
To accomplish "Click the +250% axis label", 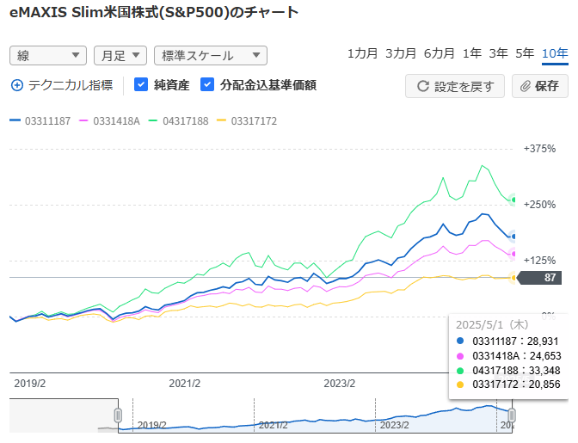I will [x=539, y=205].
